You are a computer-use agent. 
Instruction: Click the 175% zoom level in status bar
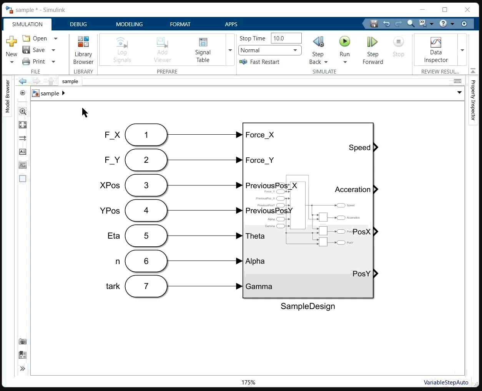point(248,382)
